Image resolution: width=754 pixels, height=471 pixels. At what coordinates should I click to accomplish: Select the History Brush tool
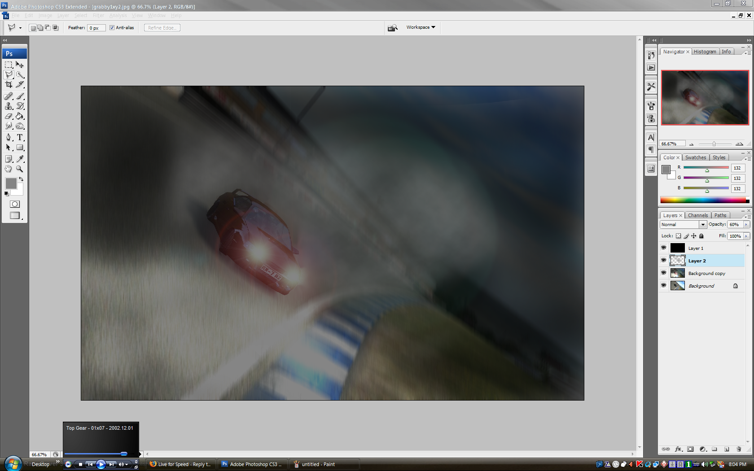(x=20, y=106)
